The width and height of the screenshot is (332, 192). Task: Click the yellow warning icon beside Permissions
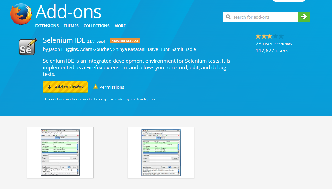pyautogui.click(x=95, y=87)
